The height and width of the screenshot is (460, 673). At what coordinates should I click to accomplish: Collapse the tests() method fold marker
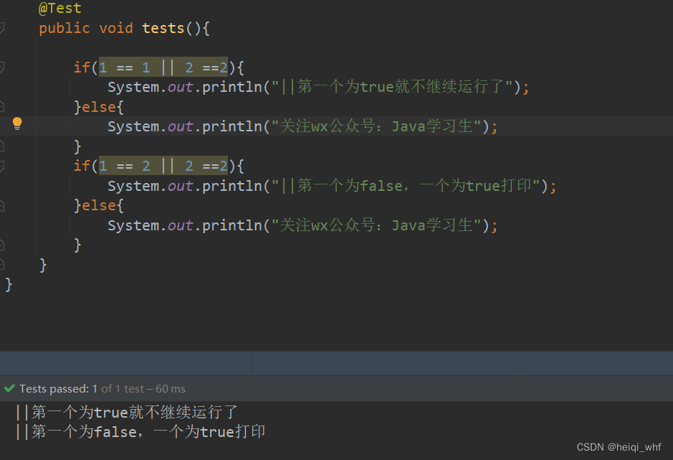coord(1,29)
